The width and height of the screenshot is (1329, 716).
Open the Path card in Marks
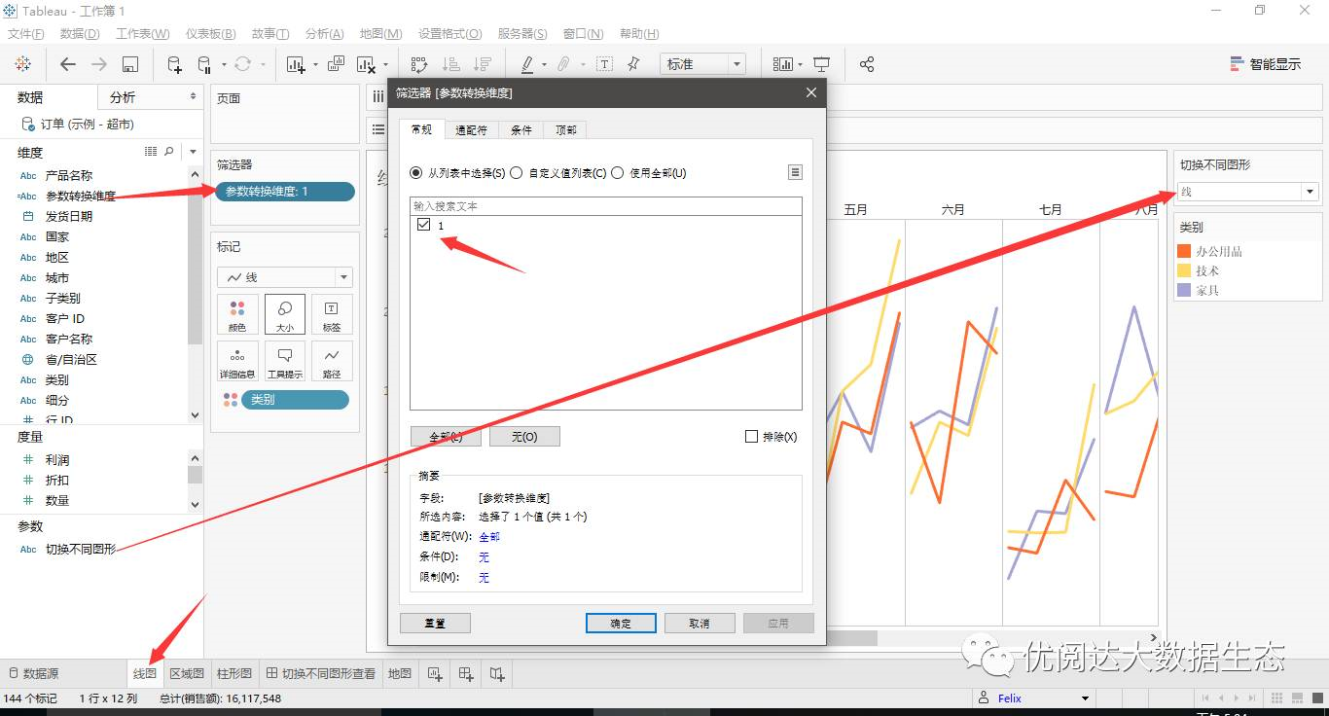(332, 361)
